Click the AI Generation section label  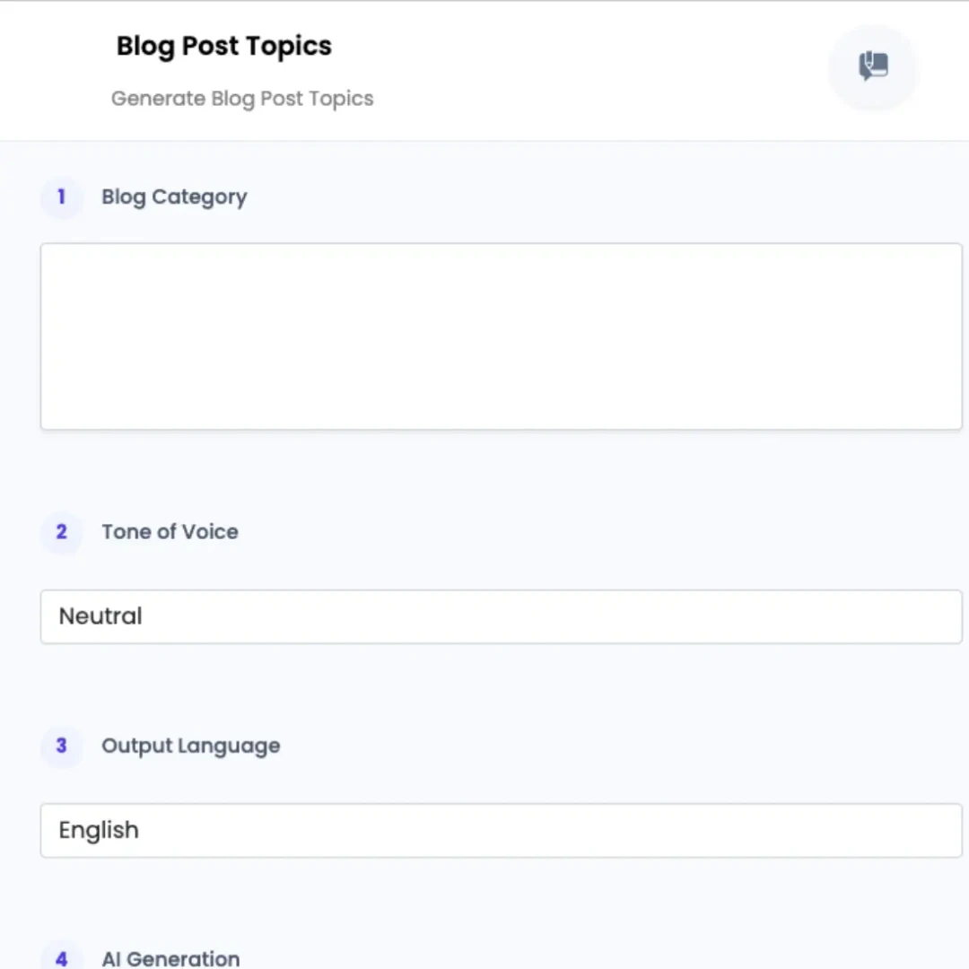pyautogui.click(x=170, y=958)
